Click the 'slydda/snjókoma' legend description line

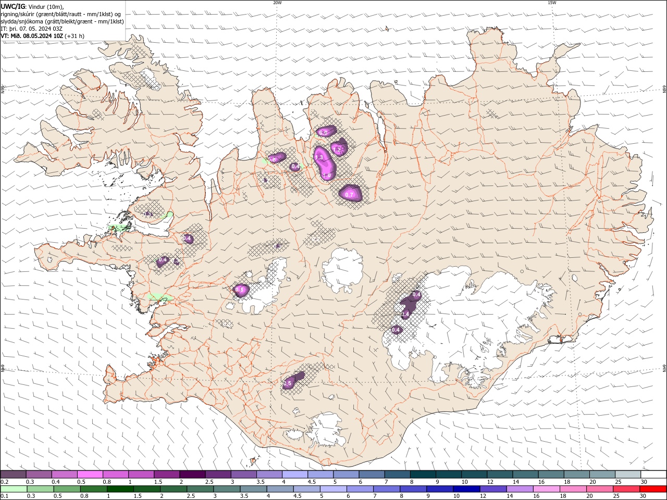(62, 21)
